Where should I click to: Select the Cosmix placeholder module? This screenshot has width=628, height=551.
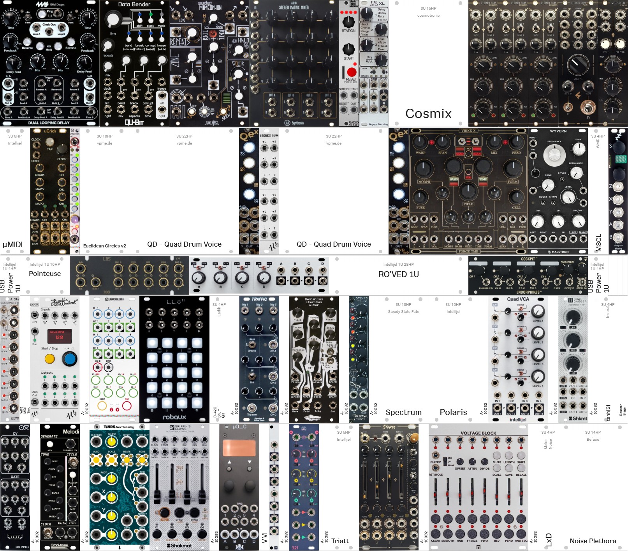428,63
